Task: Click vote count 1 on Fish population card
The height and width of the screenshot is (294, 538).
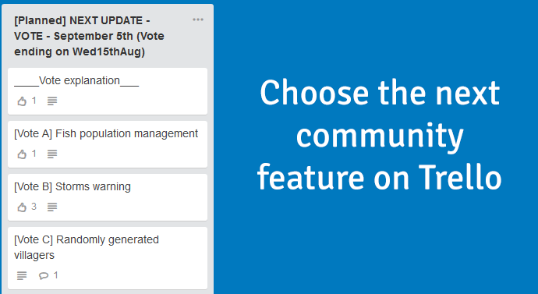Action: pos(34,154)
